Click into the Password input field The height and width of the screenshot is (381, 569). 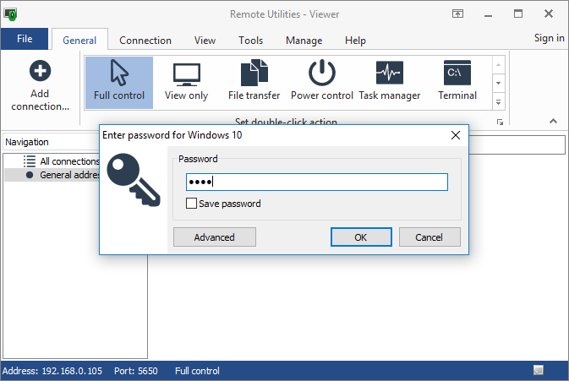[x=316, y=182]
